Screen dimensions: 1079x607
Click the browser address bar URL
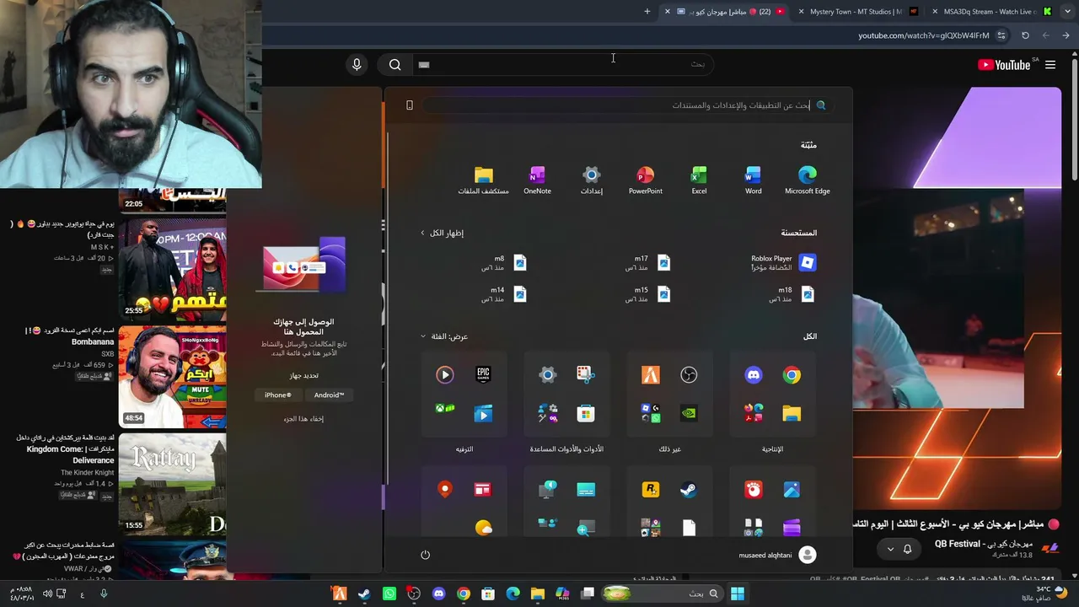point(924,35)
